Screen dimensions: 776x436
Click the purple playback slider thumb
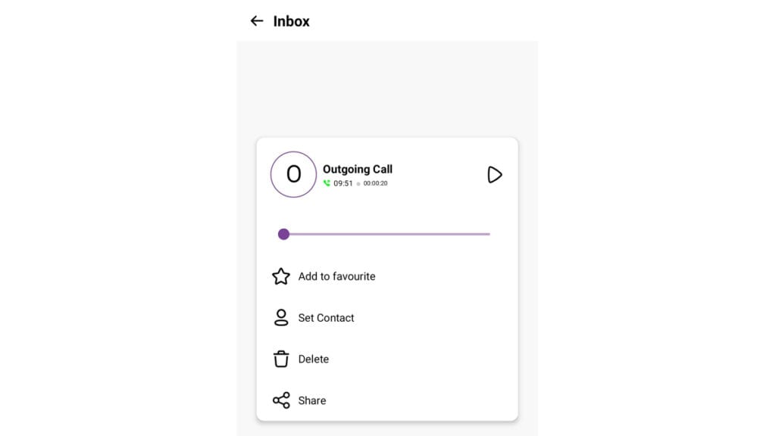283,235
